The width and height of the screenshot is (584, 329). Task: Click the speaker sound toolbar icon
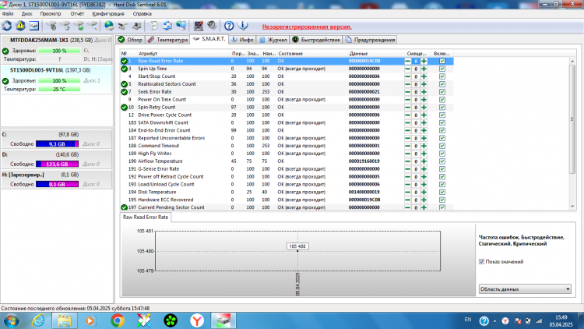coord(212,26)
